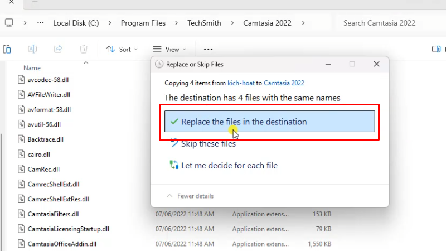Choose Replace the files in the destination
Screen dimensions: 446x251
tap(270, 122)
